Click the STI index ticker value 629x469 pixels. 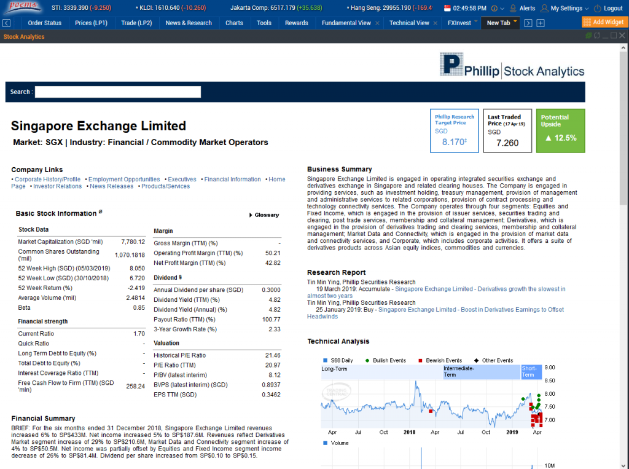[82, 8]
